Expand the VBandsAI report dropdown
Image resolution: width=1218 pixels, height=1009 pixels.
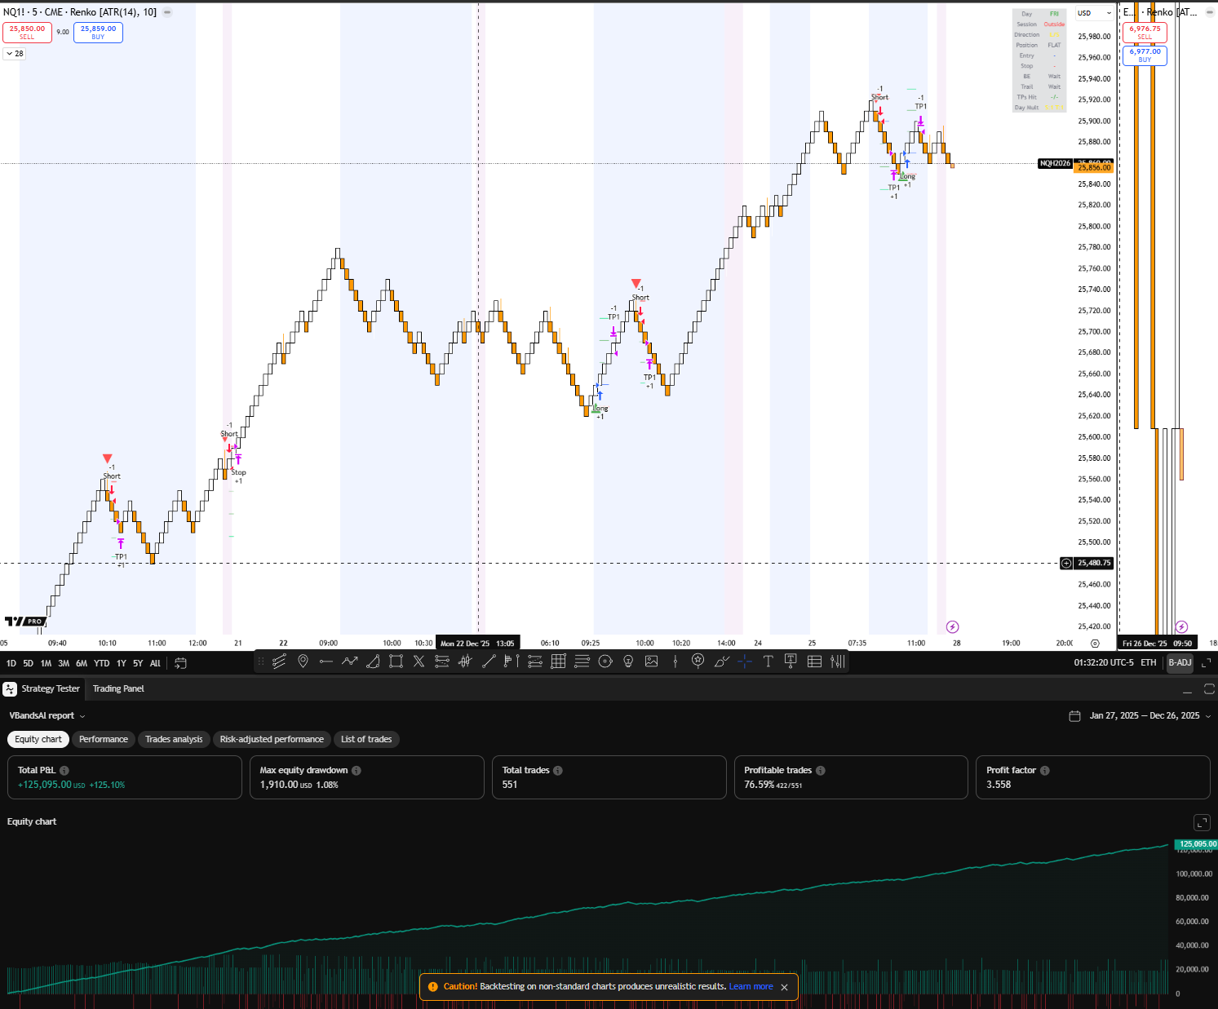tap(82, 716)
